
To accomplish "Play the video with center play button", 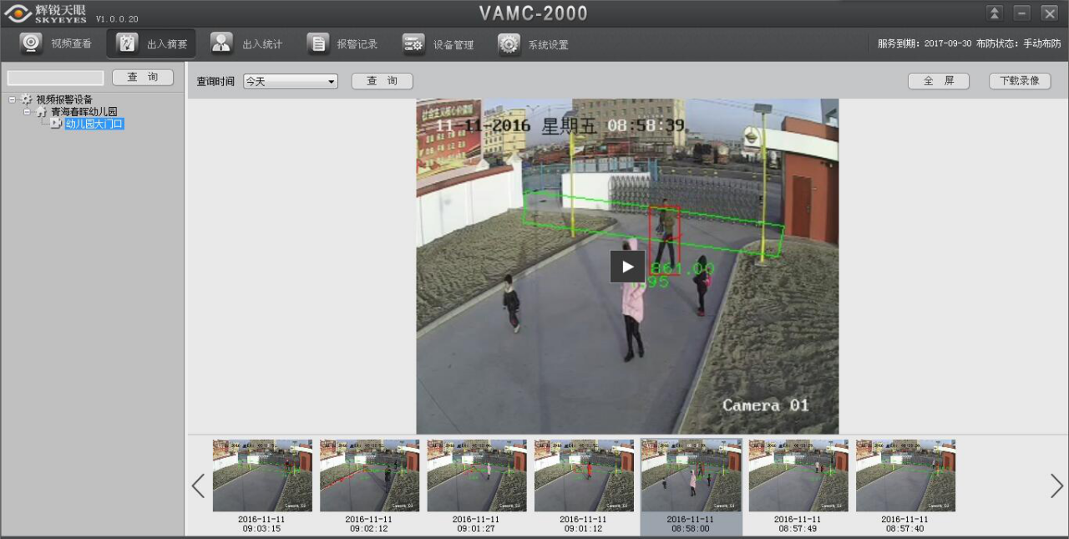I will point(627,267).
